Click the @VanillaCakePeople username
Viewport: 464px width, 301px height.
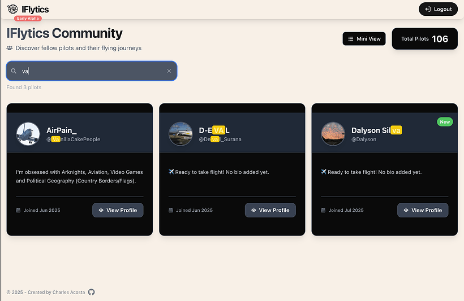[73, 139]
